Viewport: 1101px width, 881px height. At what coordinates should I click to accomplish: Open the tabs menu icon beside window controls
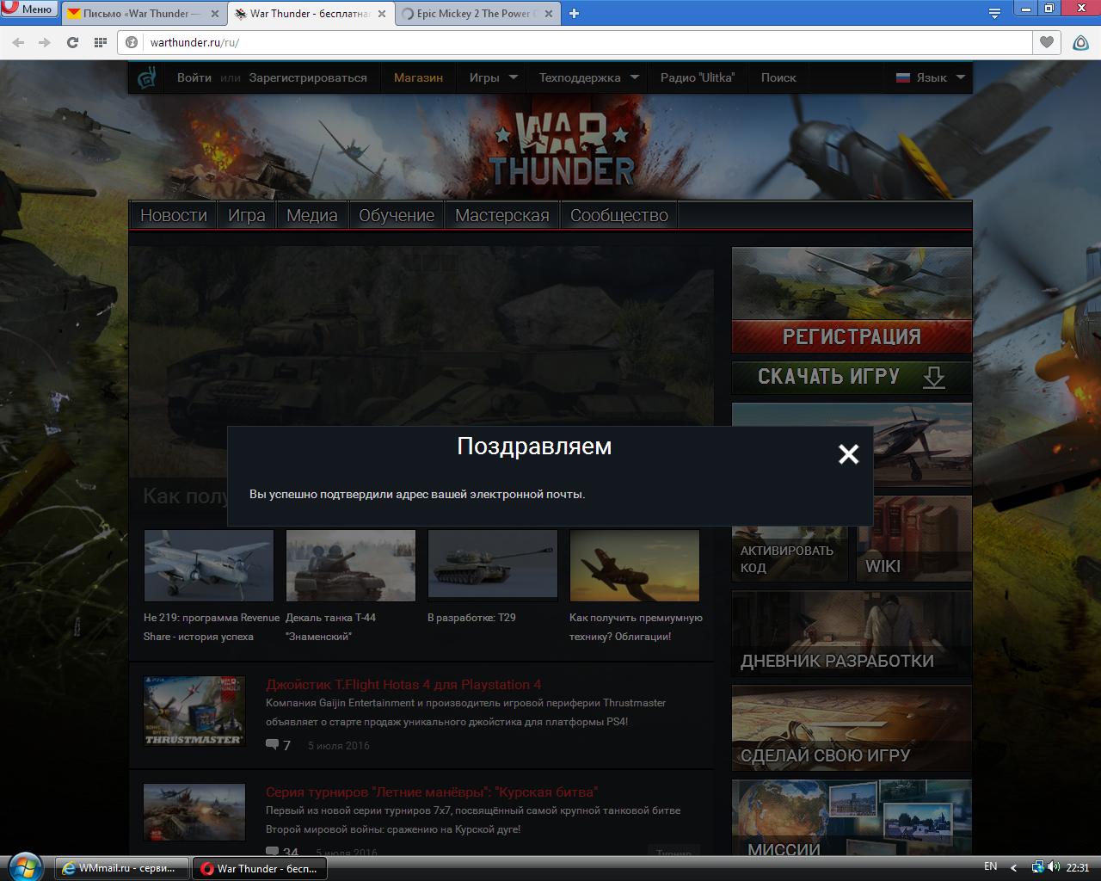point(994,13)
